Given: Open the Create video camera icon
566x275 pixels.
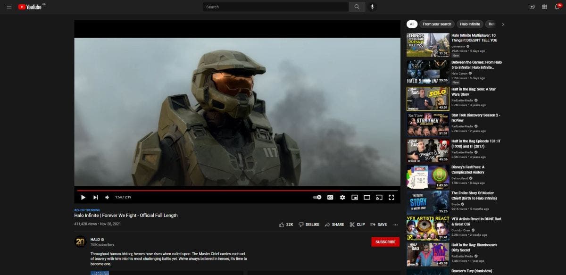Looking at the screenshot, I should pos(532,7).
